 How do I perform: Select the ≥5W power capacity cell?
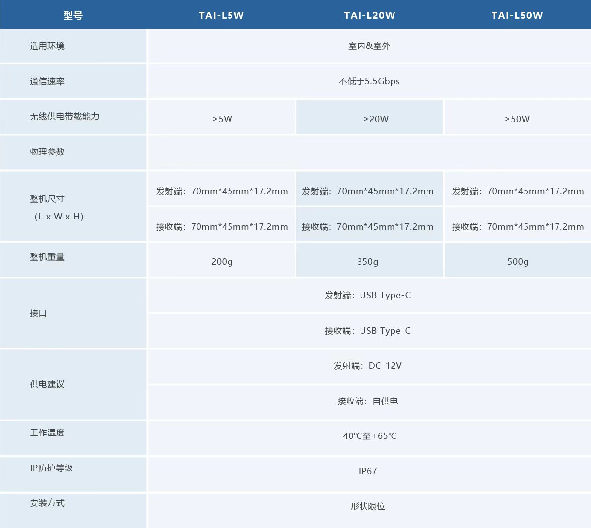[222, 119]
